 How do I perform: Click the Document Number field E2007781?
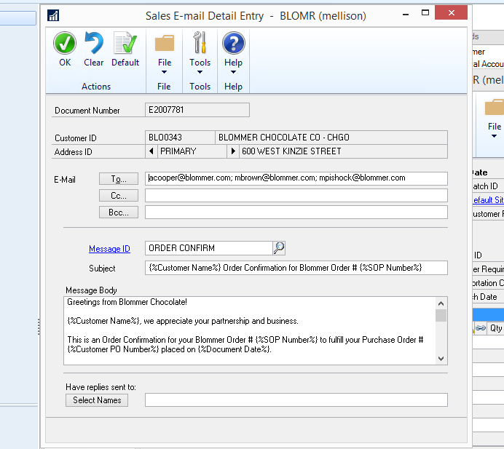tap(197, 110)
